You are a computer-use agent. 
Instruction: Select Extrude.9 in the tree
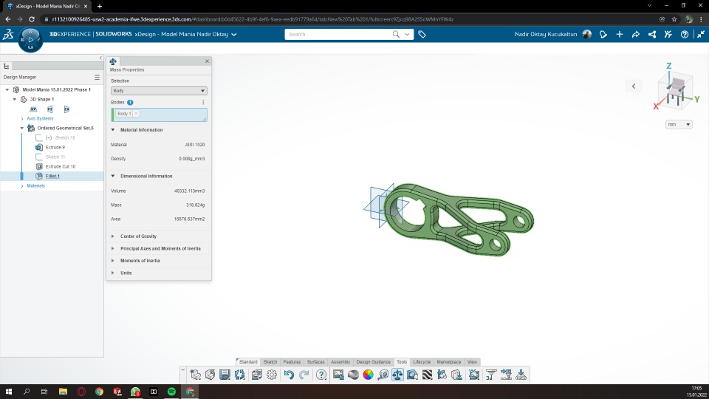tap(55, 148)
